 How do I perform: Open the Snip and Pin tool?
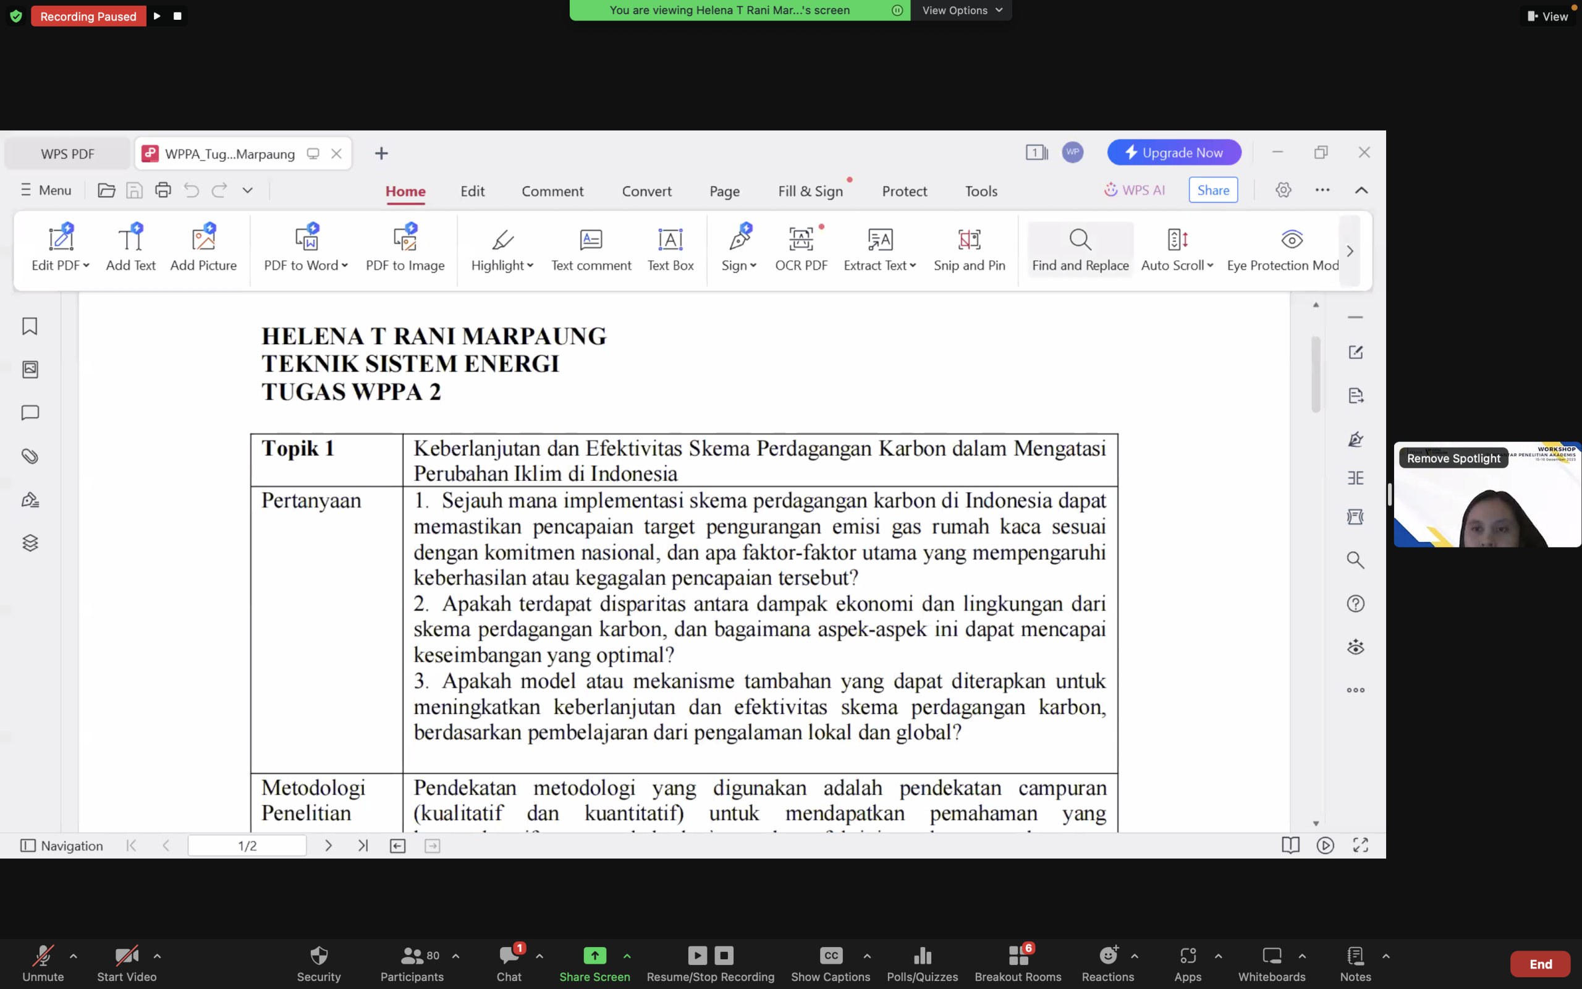969,249
